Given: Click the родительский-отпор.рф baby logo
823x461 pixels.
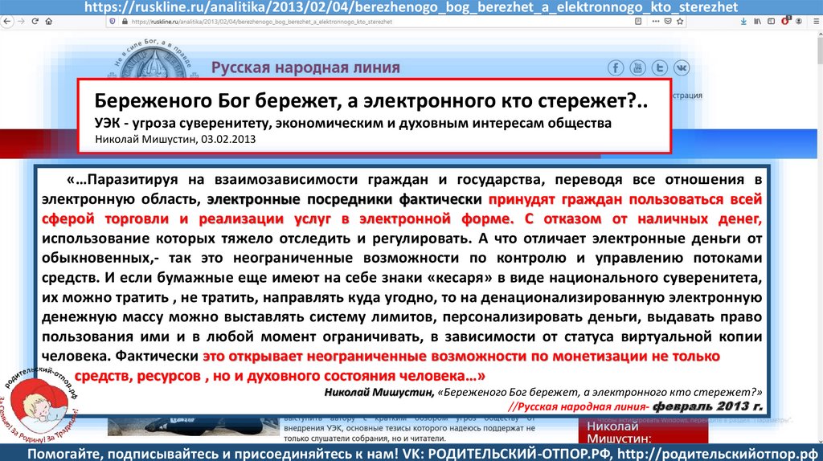Looking at the screenshot, I should click(40, 403).
